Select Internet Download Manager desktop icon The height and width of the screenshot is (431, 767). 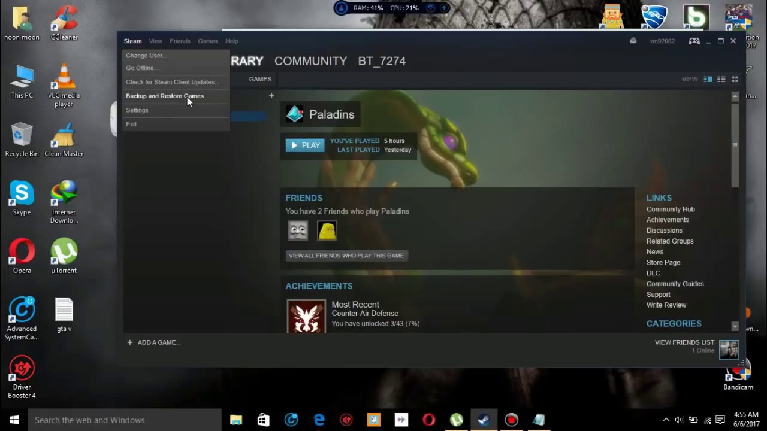click(64, 202)
